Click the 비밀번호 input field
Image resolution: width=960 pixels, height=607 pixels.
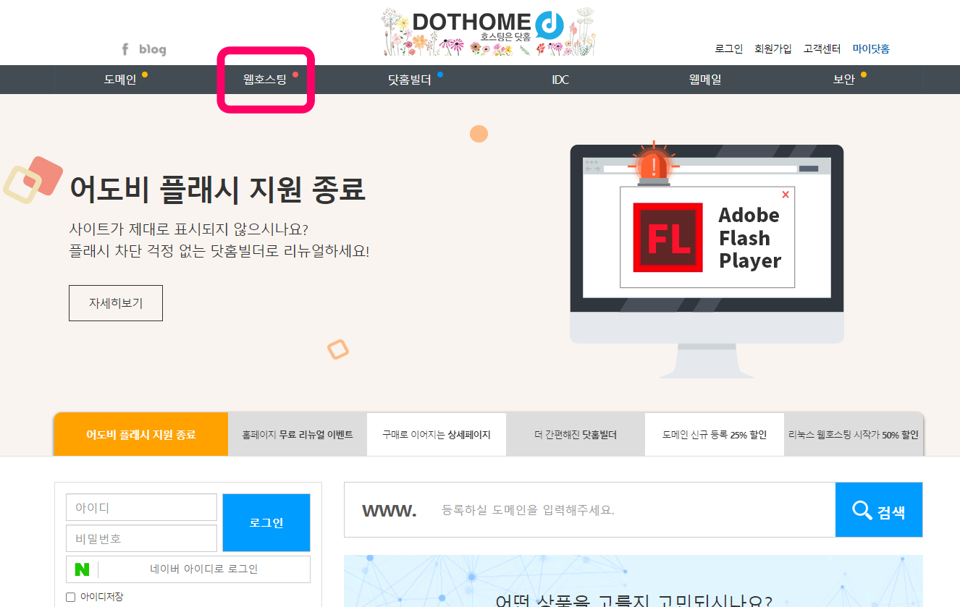pyautogui.click(x=141, y=538)
